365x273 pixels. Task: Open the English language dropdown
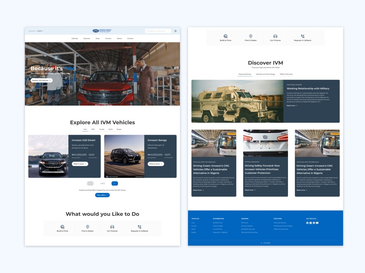click(41, 31)
